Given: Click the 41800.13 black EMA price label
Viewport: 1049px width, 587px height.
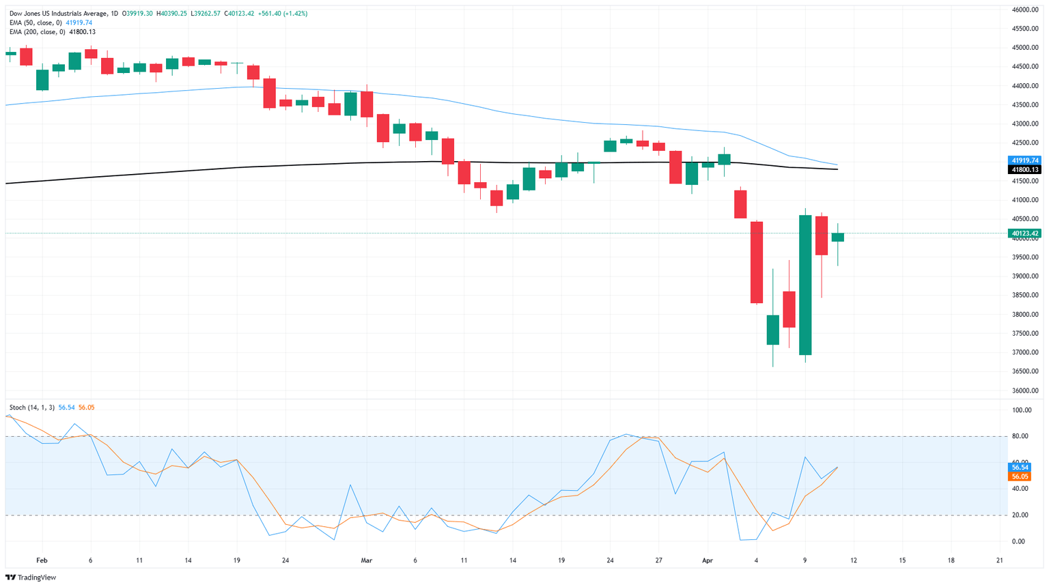Looking at the screenshot, I should pos(1024,169).
